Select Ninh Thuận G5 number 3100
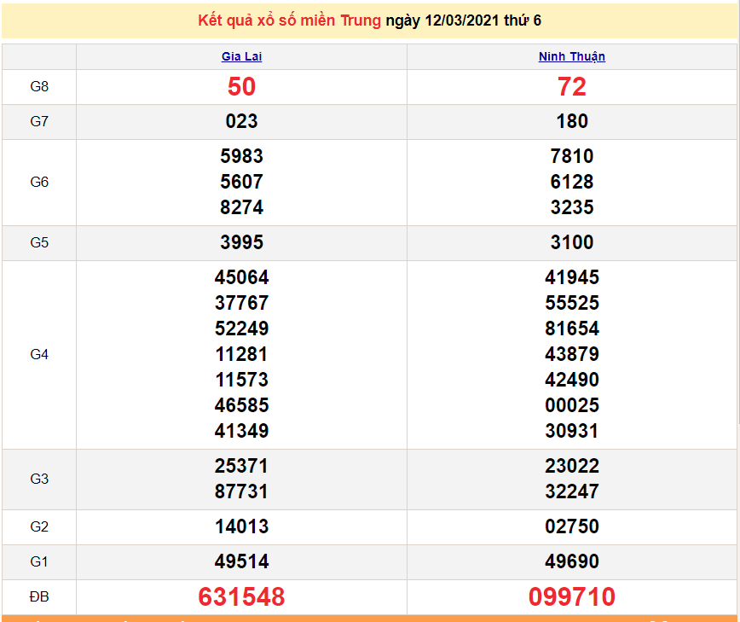740x622 pixels. coord(572,243)
